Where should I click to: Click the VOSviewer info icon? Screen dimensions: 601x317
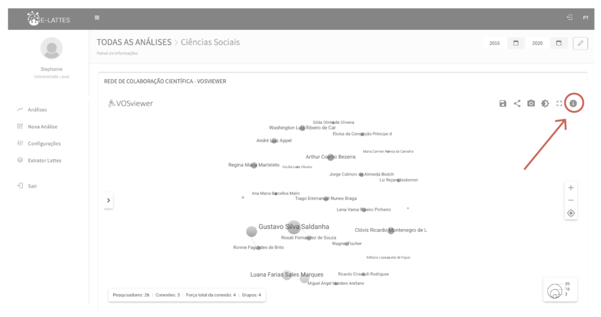click(x=573, y=103)
